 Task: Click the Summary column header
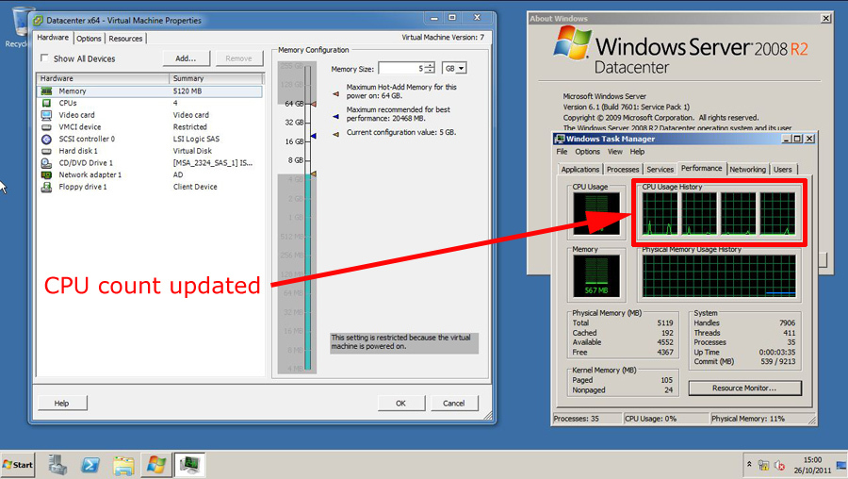pos(217,78)
